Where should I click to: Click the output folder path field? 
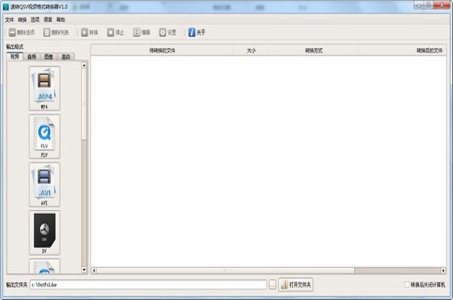[x=148, y=285]
